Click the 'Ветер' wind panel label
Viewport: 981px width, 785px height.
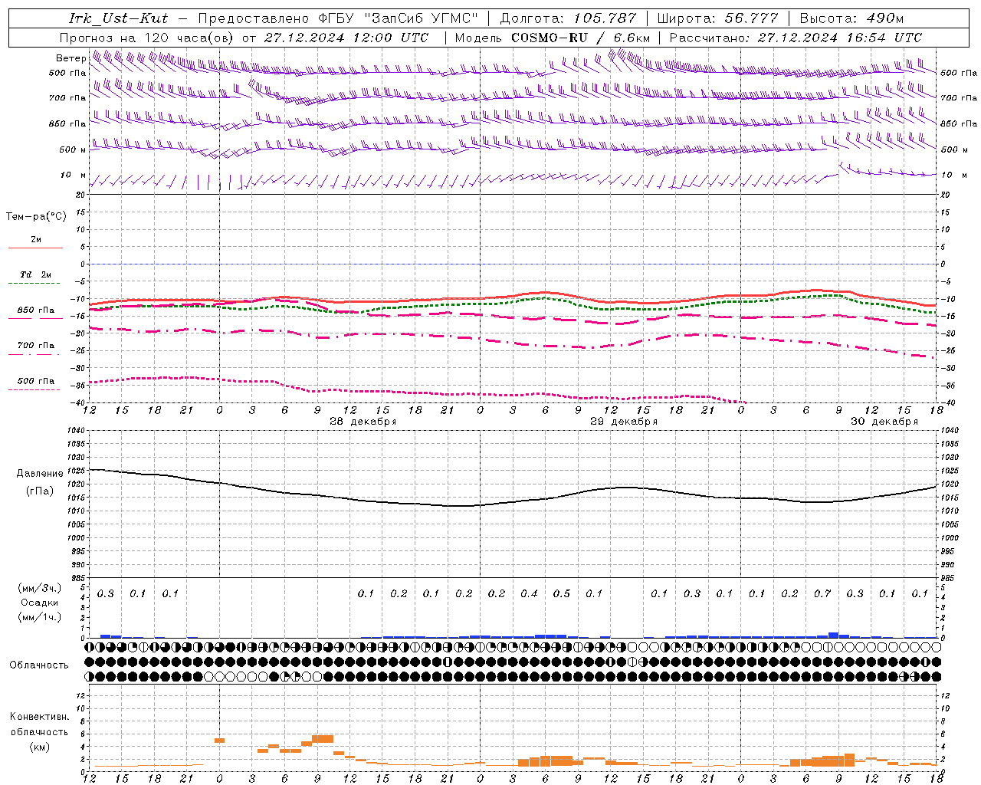[x=71, y=58]
